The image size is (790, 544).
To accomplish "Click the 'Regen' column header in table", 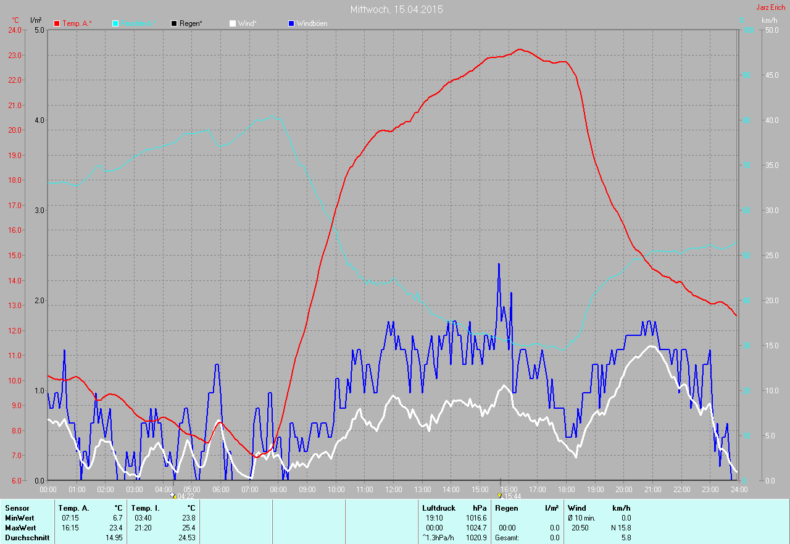I will (507, 508).
